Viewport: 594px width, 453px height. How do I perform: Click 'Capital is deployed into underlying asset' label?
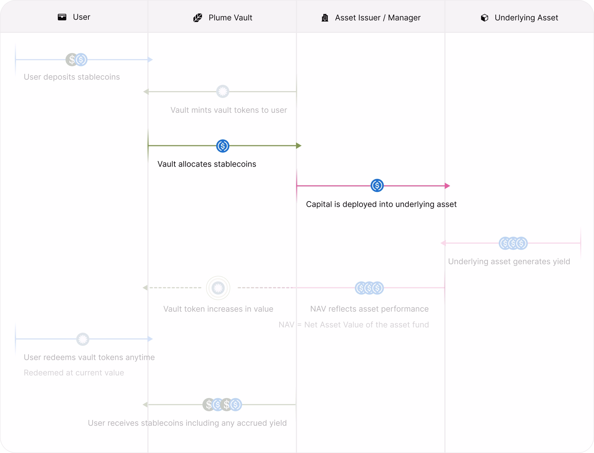click(381, 204)
